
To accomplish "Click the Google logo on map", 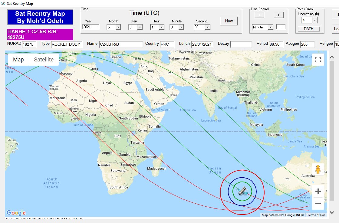I will pyautogui.click(x=16, y=213).
